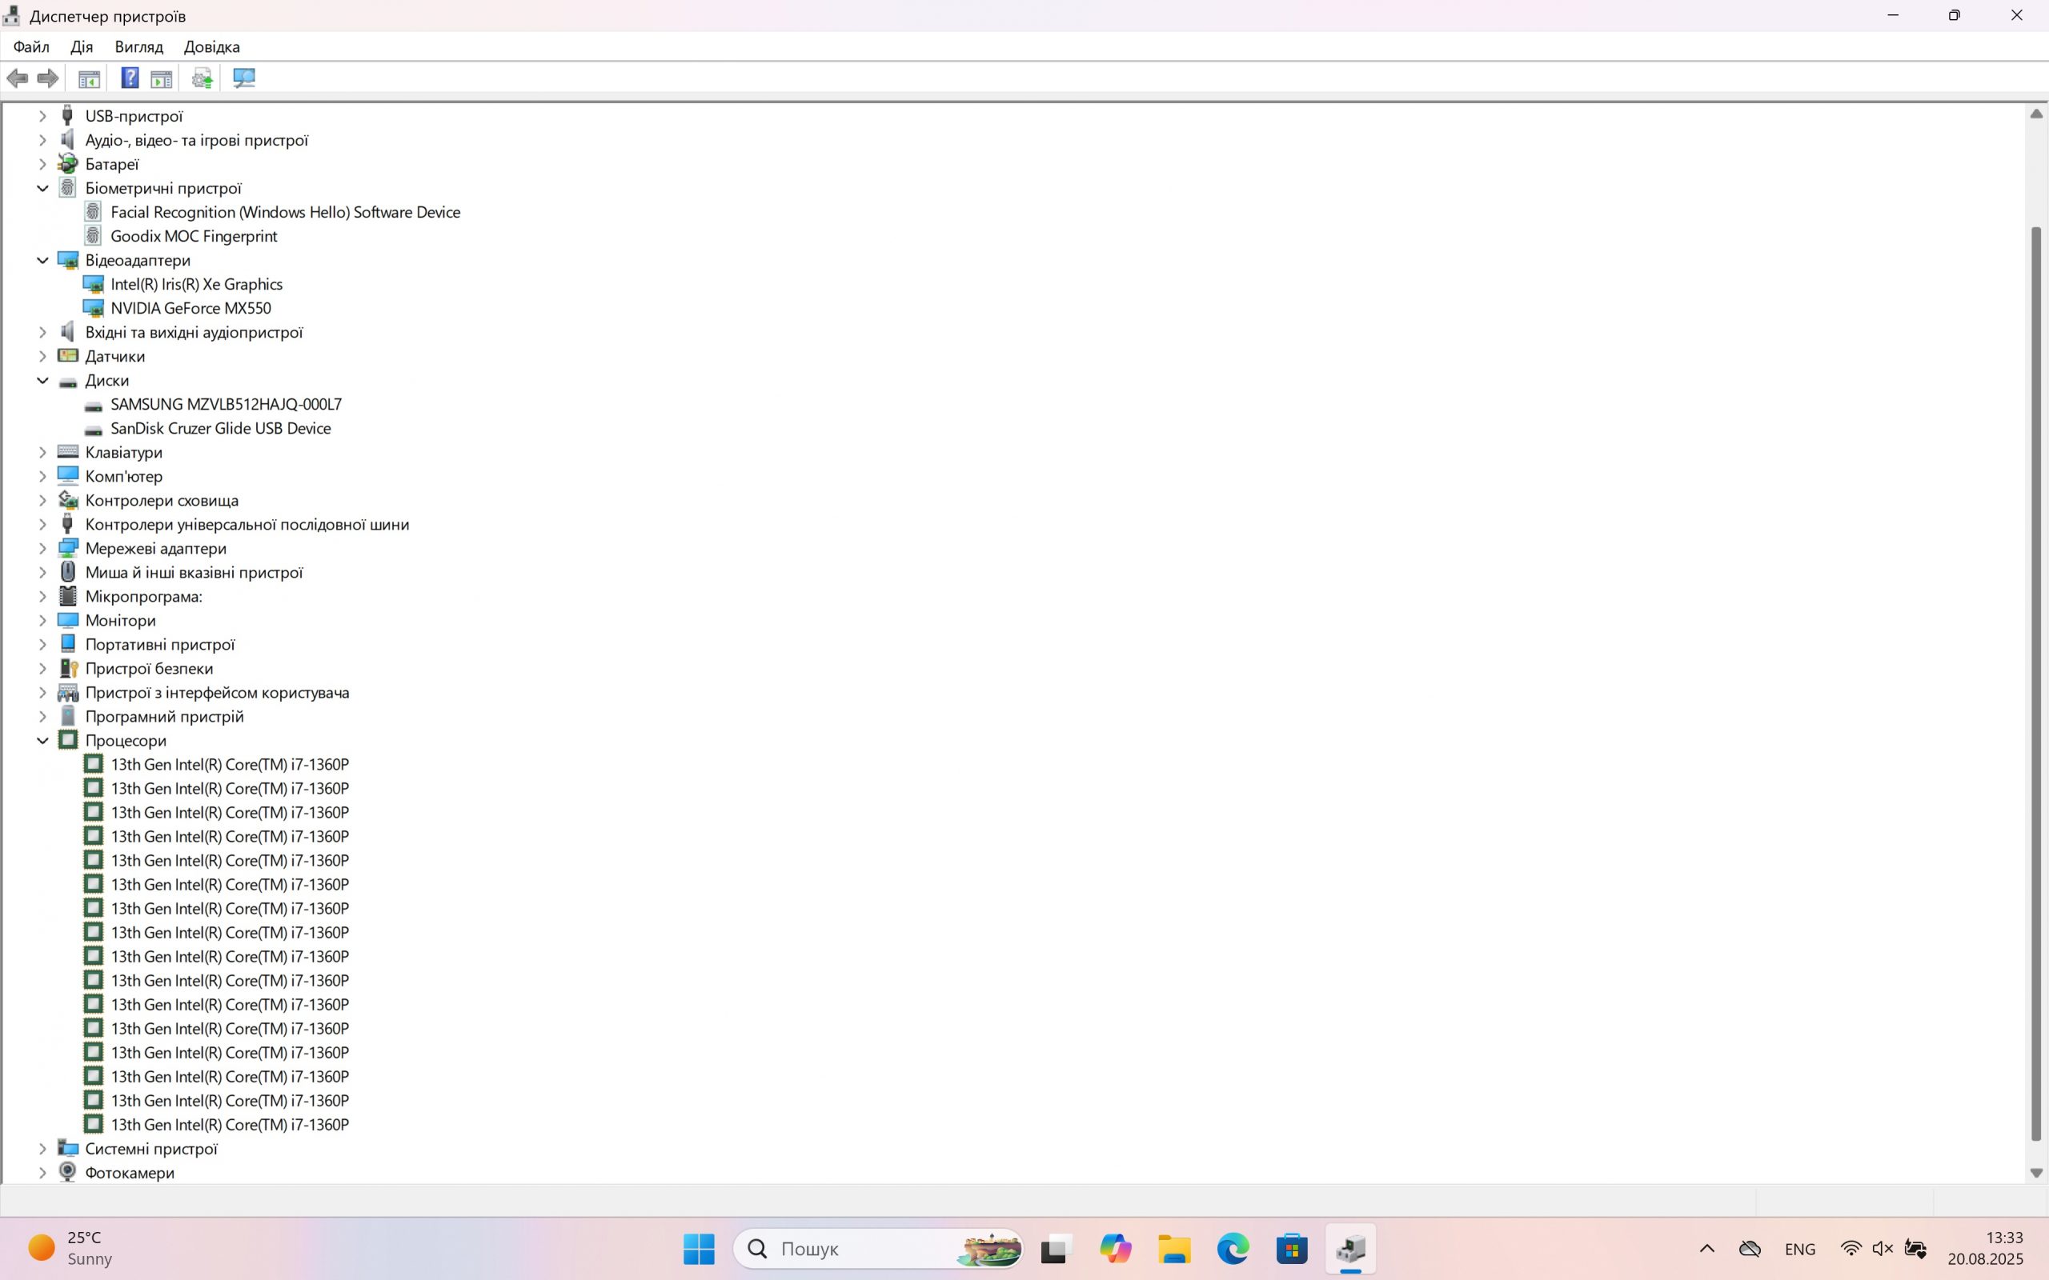
Task: Click the ENG language indicator
Action: tap(1800, 1249)
